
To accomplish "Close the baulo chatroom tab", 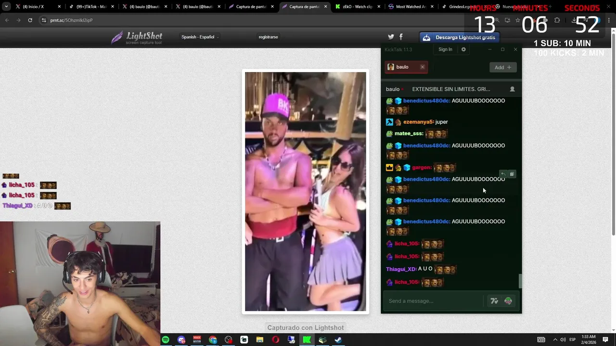I will [x=423, y=67].
